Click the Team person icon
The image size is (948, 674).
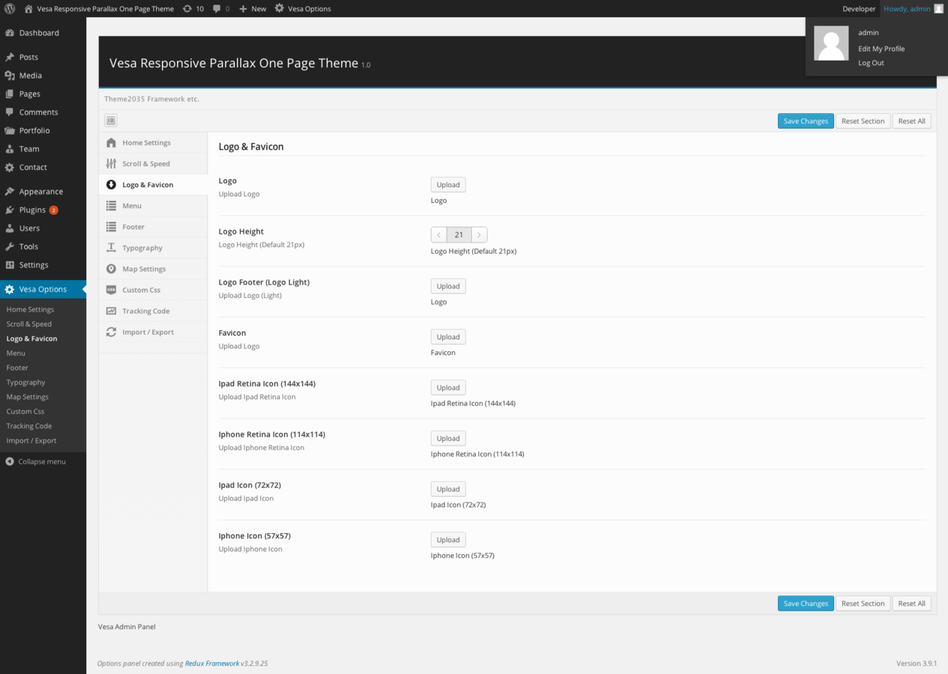(x=10, y=149)
